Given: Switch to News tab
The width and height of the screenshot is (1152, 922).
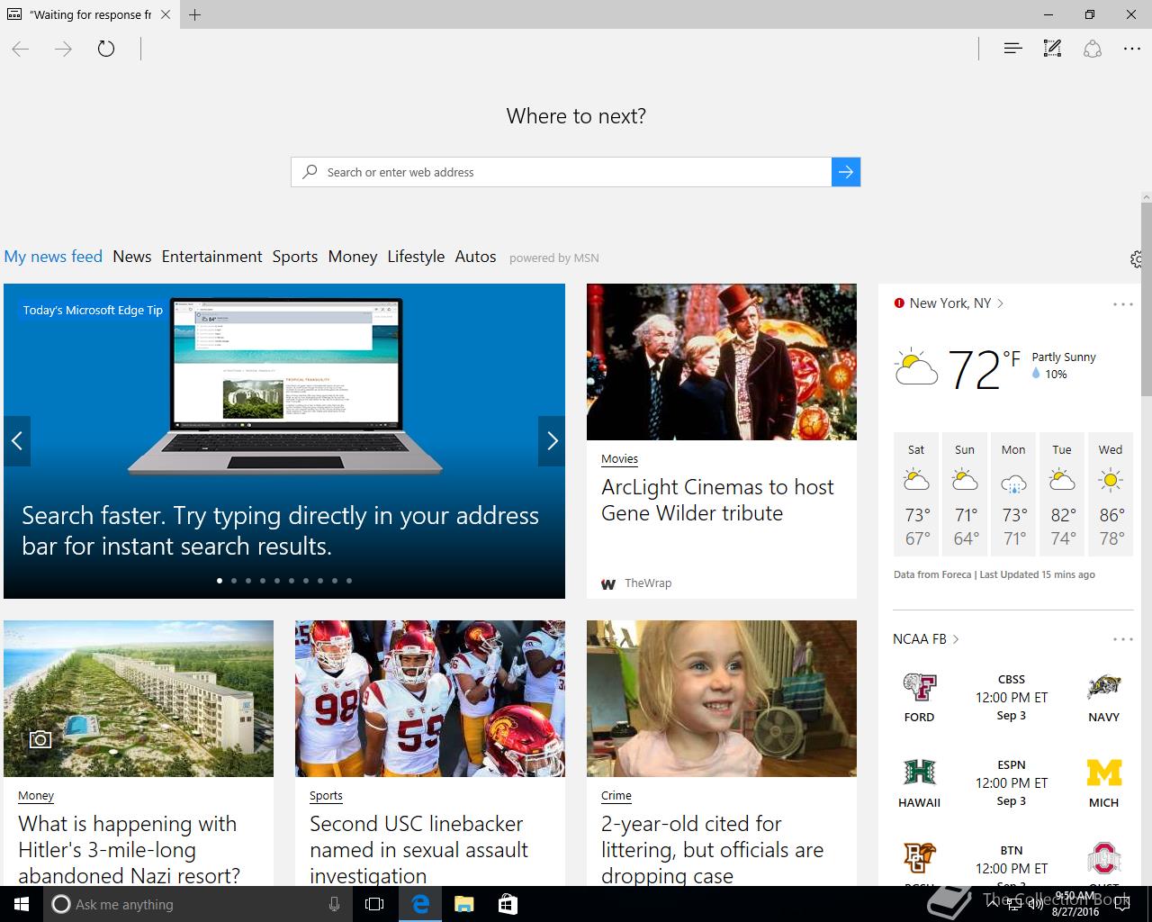Looking at the screenshot, I should pos(132,257).
